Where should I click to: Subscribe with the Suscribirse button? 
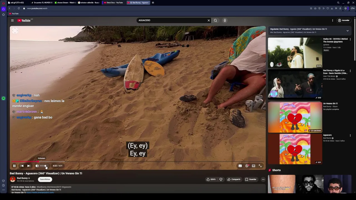coord(45,179)
